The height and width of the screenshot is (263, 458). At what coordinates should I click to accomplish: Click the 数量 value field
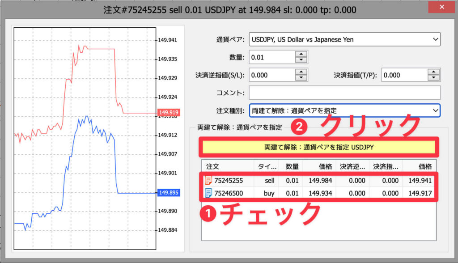pos(271,57)
